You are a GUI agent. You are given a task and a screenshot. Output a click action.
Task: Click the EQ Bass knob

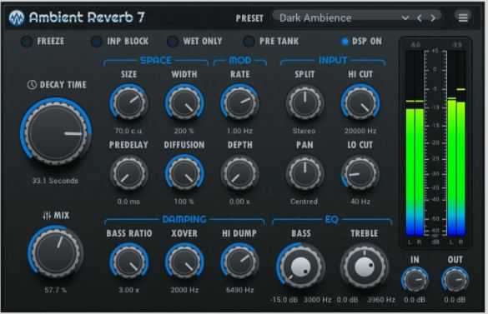tap(300, 267)
